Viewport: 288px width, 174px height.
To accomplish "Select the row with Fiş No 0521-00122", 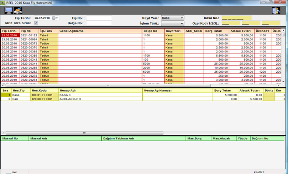I will (x=141, y=35).
